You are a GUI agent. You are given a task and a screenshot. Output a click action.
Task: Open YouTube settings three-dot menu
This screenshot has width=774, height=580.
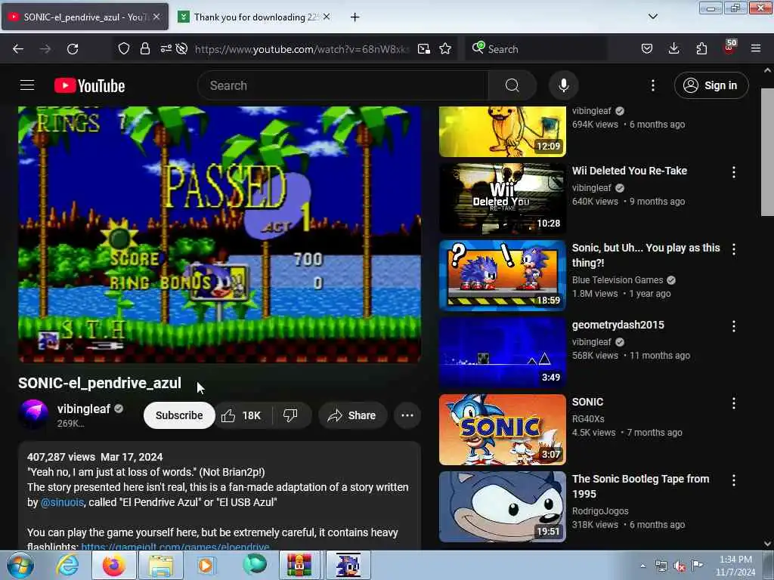(x=652, y=85)
